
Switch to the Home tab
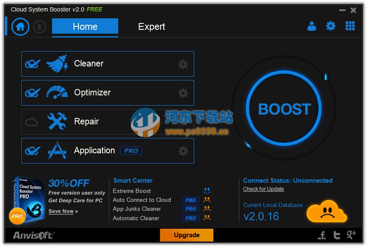pyautogui.click(x=84, y=26)
